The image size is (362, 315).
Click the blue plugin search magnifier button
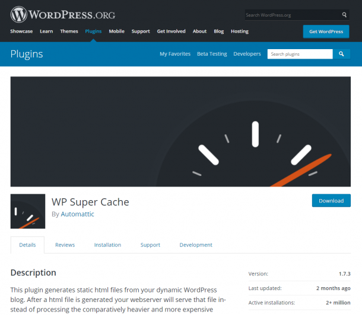tap(341, 54)
